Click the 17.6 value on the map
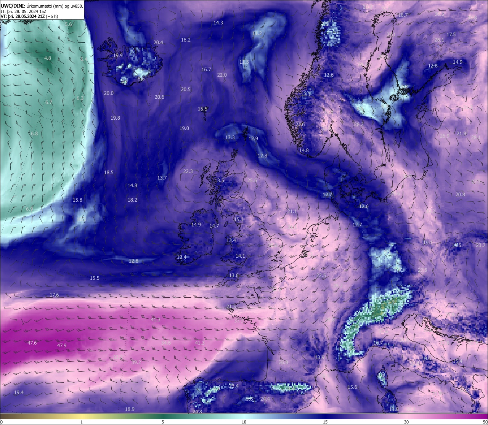This screenshot has width=488, height=425. (x=54, y=295)
